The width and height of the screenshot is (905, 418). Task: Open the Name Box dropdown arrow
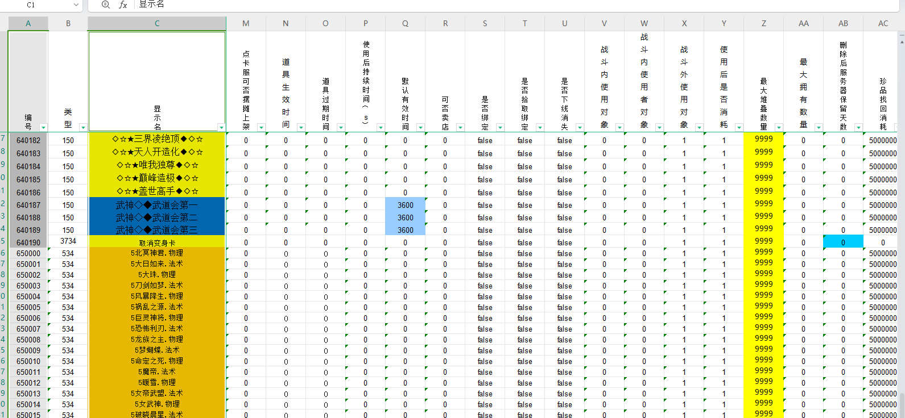coord(76,5)
